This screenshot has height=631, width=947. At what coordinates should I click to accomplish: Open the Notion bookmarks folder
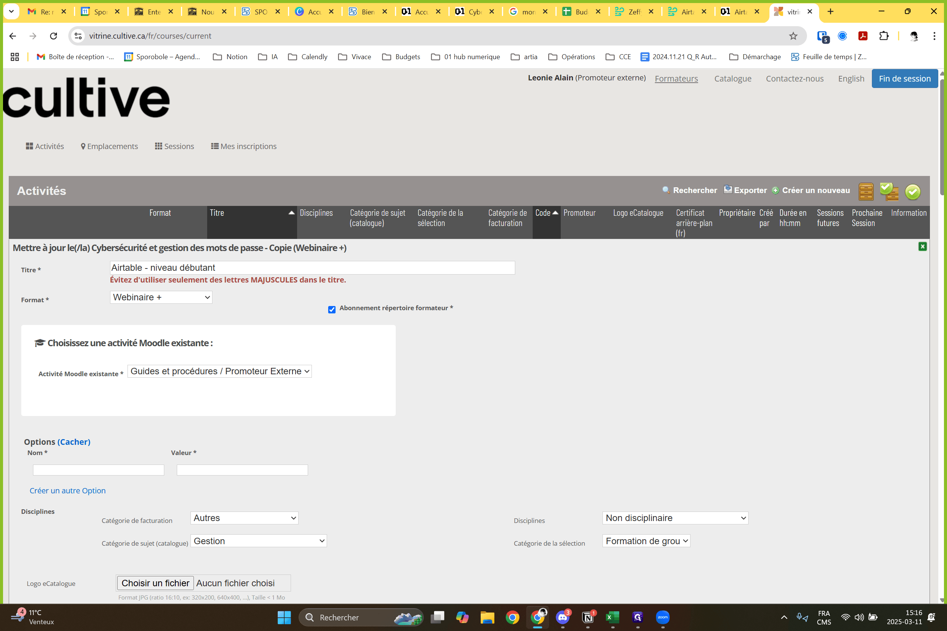pos(230,57)
